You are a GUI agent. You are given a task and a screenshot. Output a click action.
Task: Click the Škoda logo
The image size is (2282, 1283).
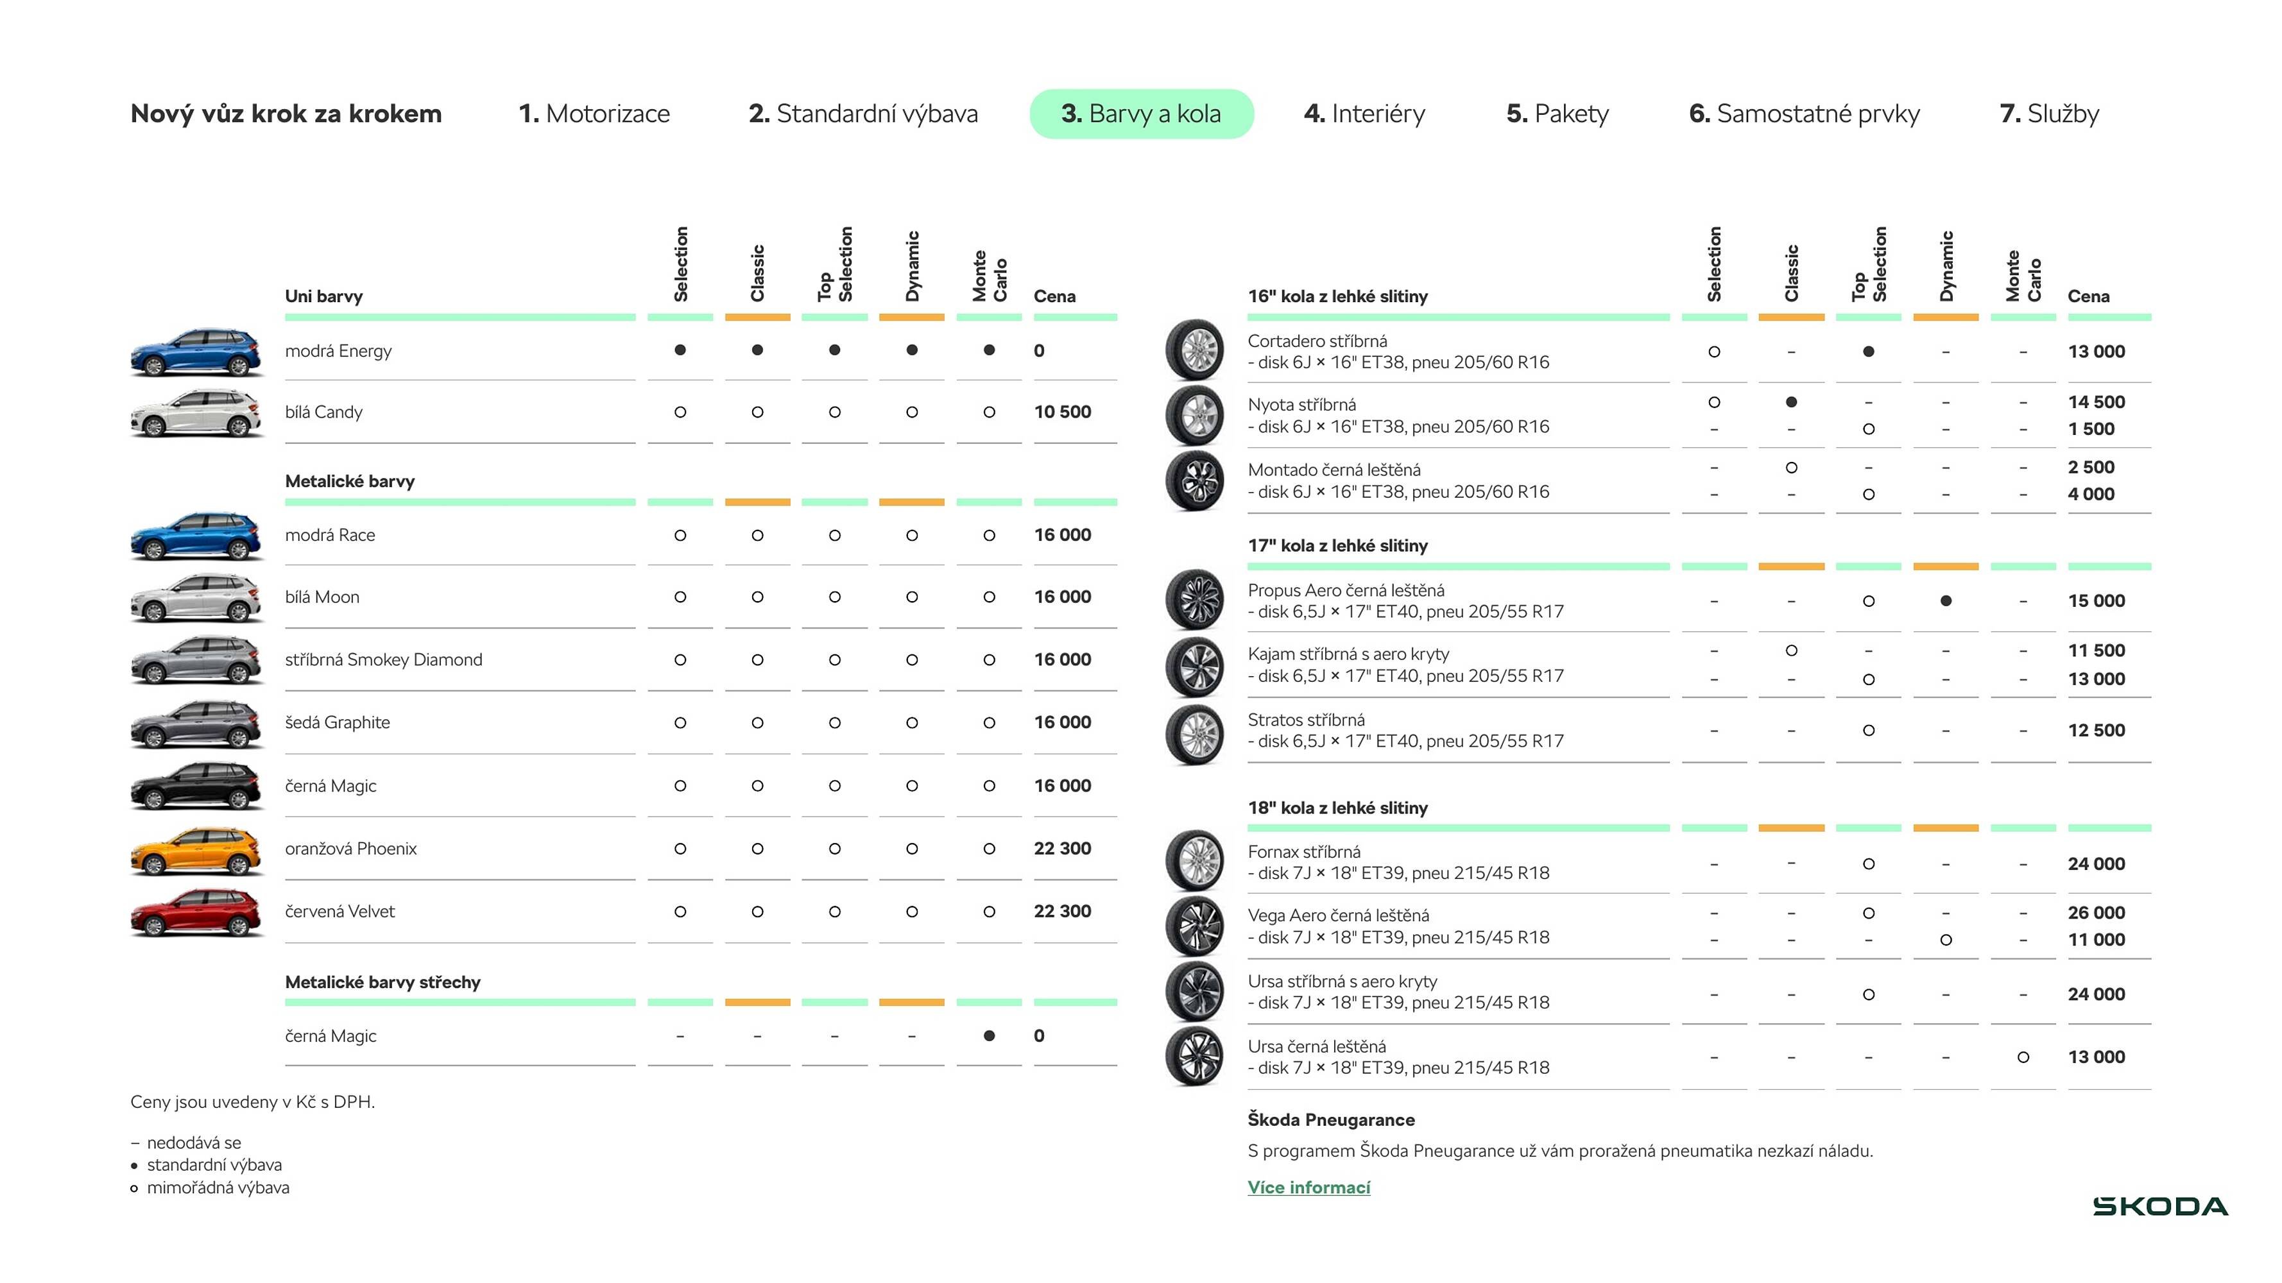(2160, 1207)
